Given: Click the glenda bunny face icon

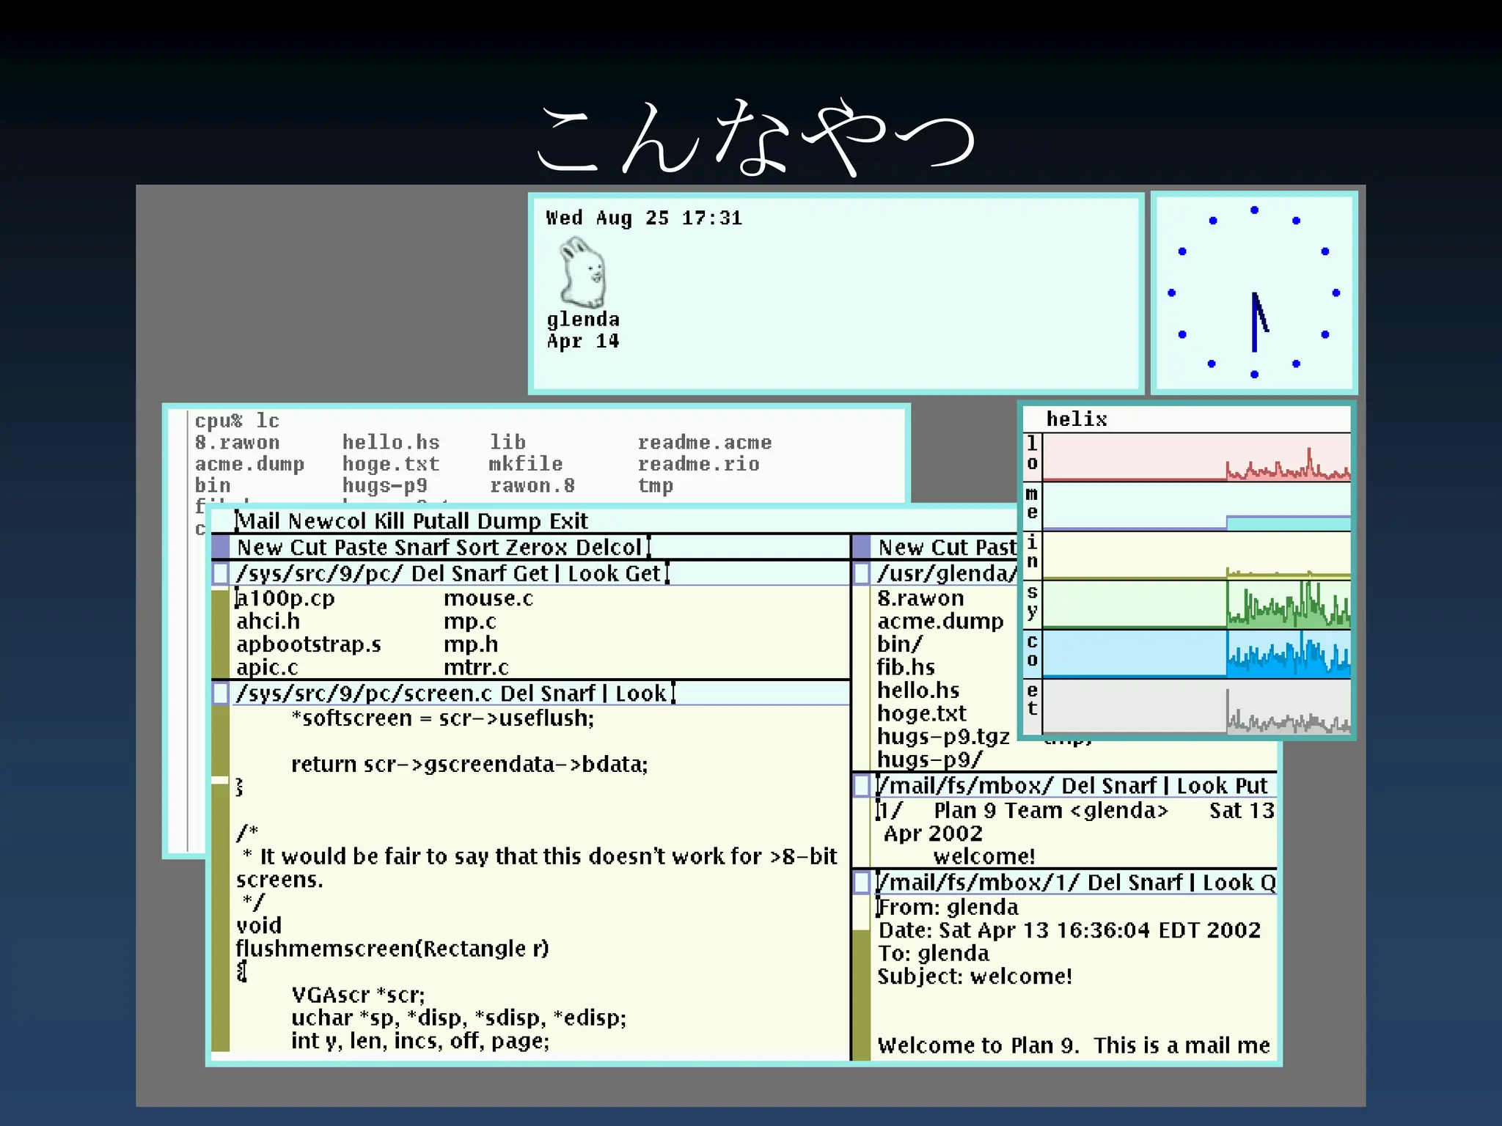Looking at the screenshot, I should pyautogui.click(x=583, y=273).
